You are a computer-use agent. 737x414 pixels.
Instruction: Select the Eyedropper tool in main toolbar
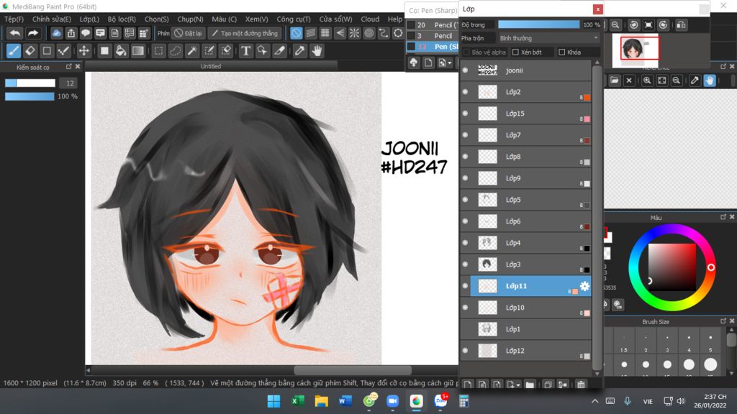[x=299, y=51]
